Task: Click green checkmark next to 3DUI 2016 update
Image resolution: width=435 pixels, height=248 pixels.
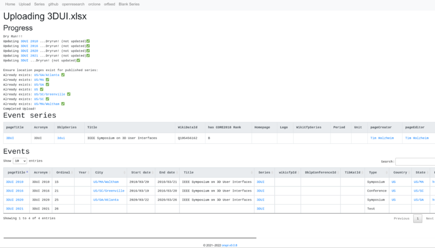Action: pyautogui.click(x=88, y=46)
